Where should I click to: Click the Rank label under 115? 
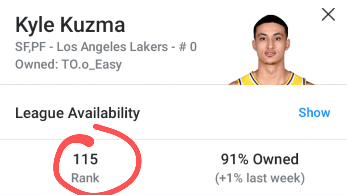pos(85,178)
